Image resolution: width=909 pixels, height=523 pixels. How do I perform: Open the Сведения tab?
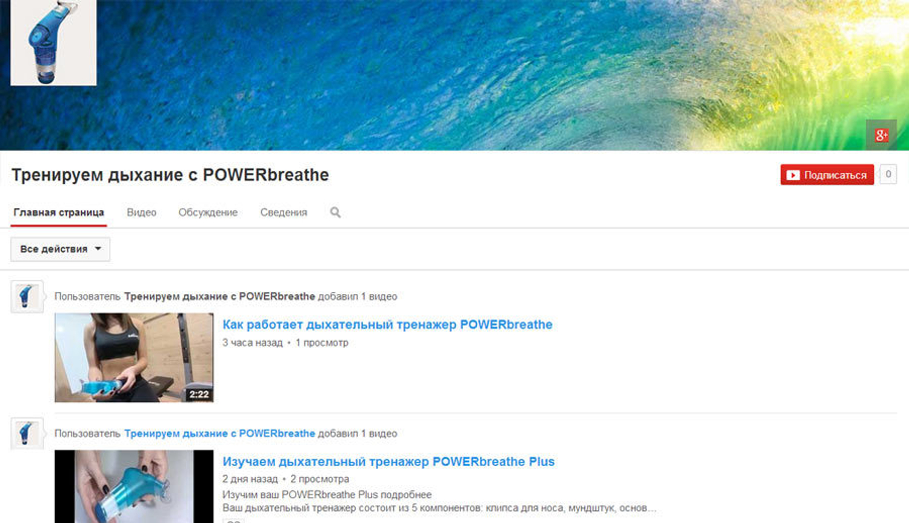tap(284, 213)
